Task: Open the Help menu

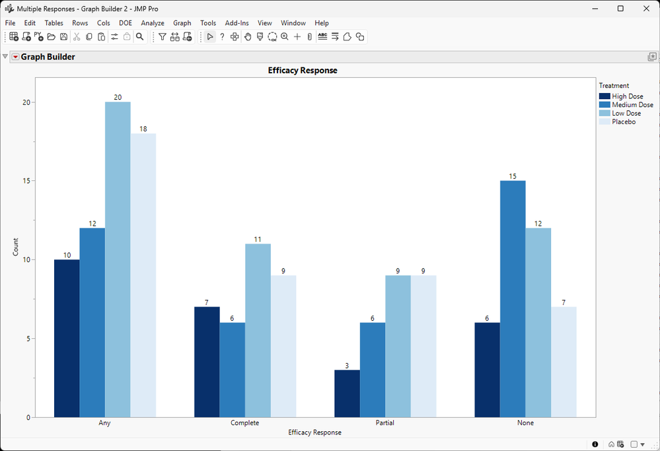Action: pos(322,23)
